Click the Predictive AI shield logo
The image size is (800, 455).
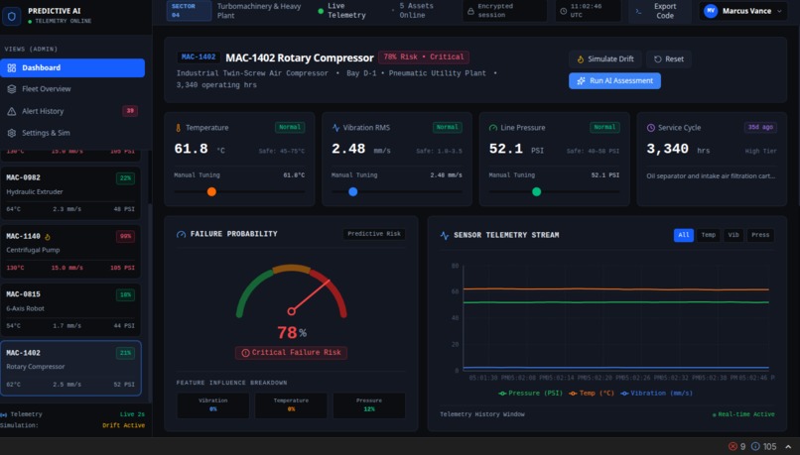coord(11,16)
